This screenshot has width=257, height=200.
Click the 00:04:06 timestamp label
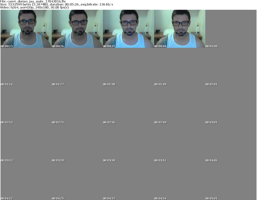211,161
